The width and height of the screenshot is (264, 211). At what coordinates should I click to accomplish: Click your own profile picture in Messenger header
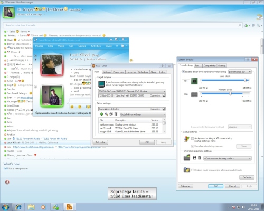point(8,12)
